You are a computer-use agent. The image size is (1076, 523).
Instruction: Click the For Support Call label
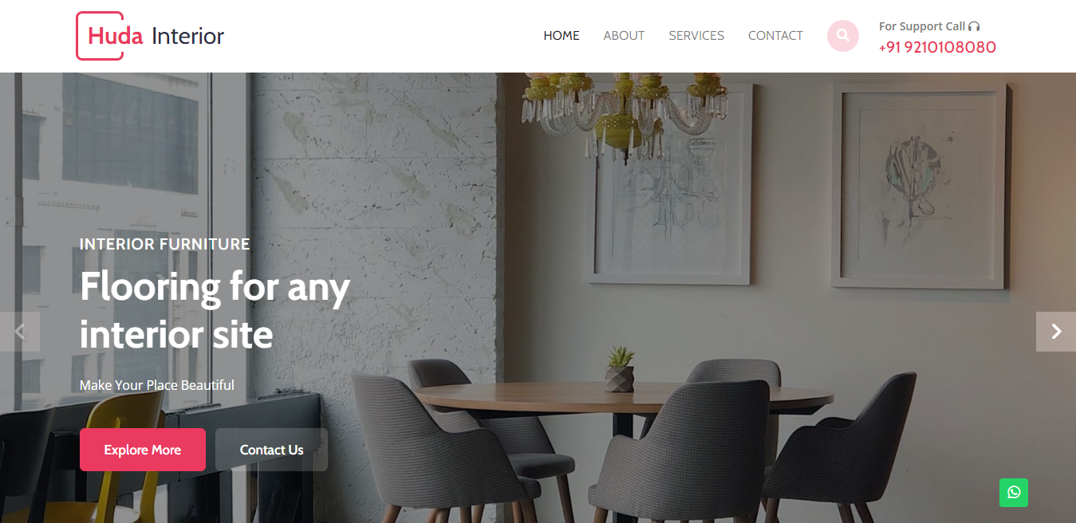click(922, 26)
